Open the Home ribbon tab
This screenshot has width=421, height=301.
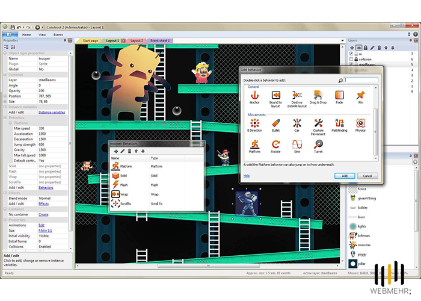point(26,35)
